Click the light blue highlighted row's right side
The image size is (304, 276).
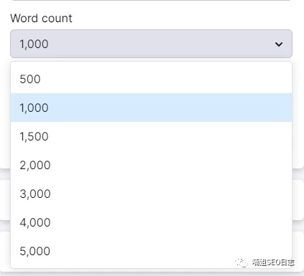239,108
